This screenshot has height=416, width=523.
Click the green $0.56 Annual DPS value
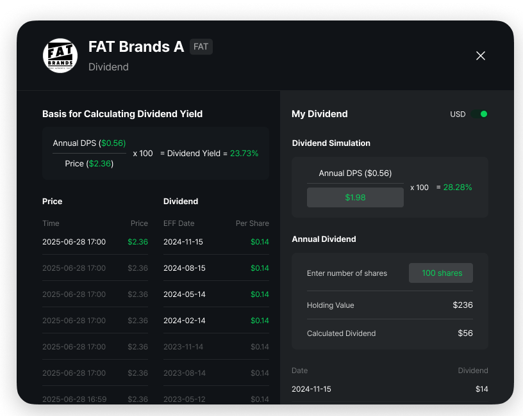tap(113, 143)
